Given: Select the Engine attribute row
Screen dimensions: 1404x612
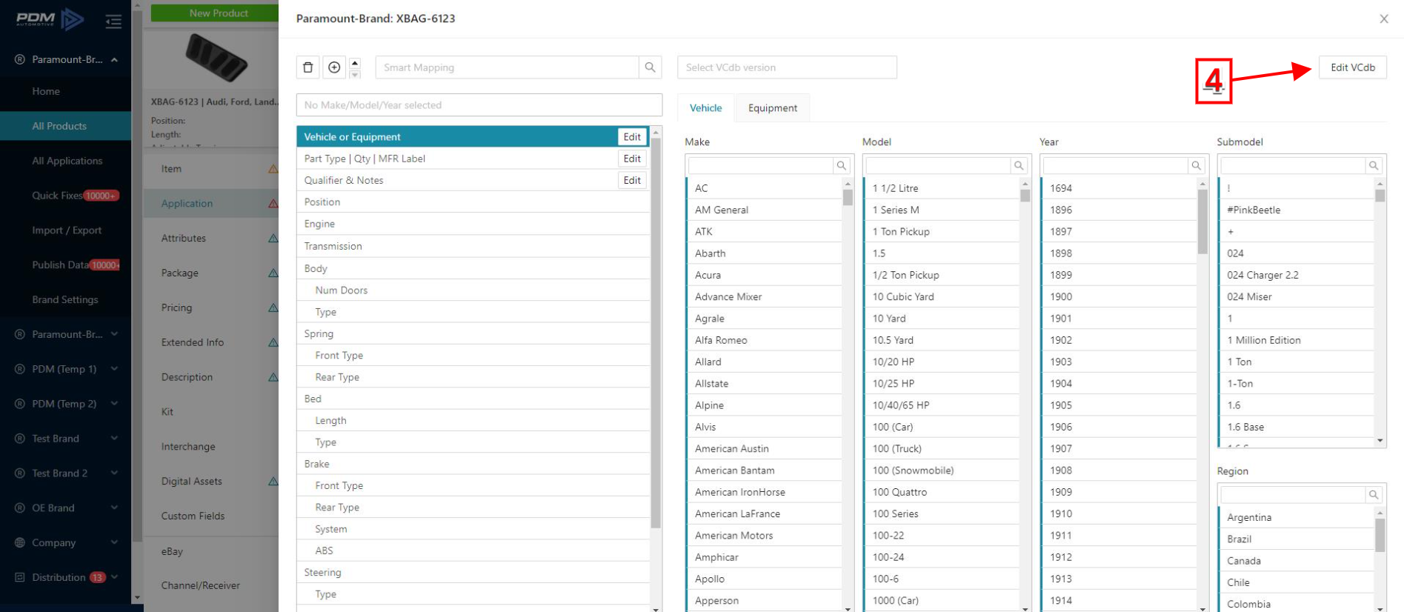Looking at the screenshot, I should click(x=473, y=224).
